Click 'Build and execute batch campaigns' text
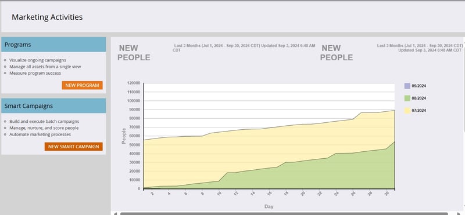The image size is (465, 215). [x=44, y=121]
